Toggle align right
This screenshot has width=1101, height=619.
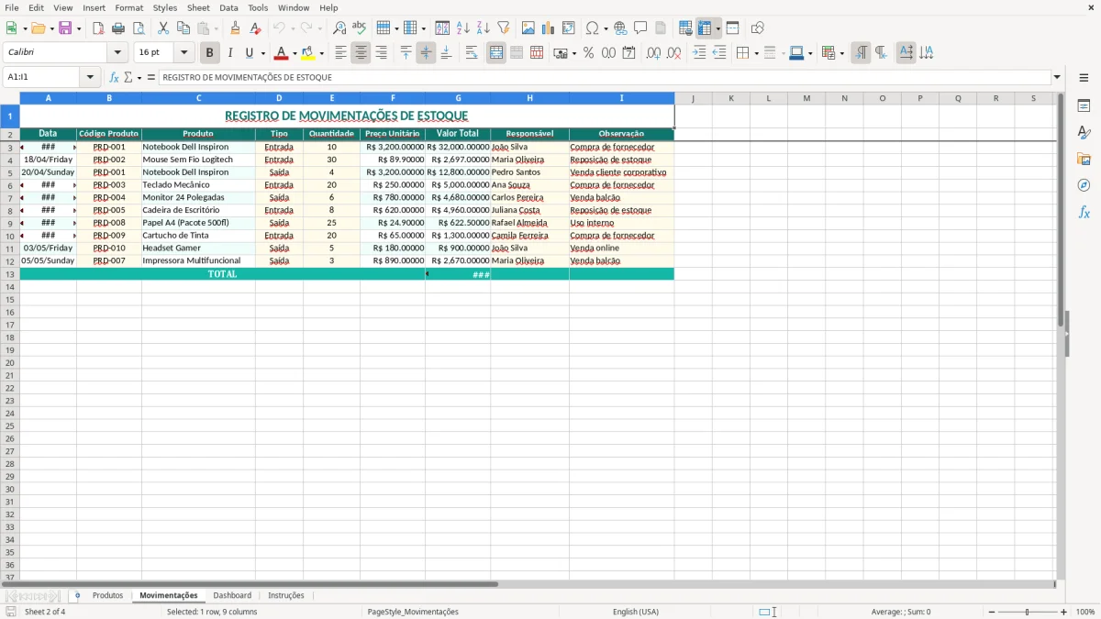pos(381,53)
